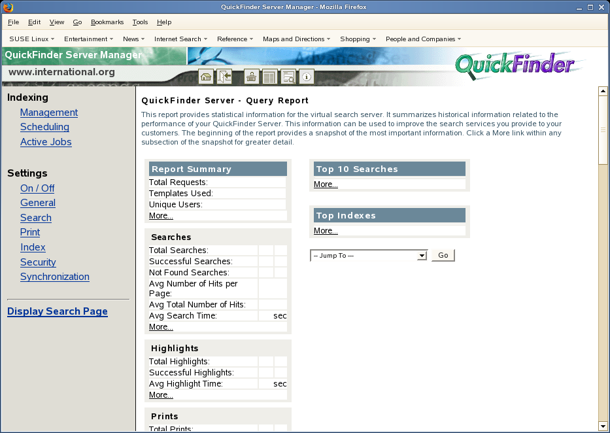Click the Top Indexes header
The height and width of the screenshot is (433, 610).
[x=390, y=215]
